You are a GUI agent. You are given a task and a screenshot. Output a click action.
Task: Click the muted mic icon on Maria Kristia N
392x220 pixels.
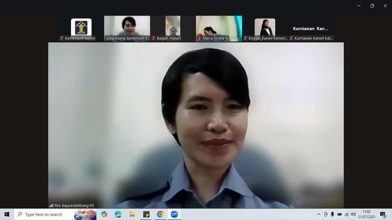pos(199,38)
